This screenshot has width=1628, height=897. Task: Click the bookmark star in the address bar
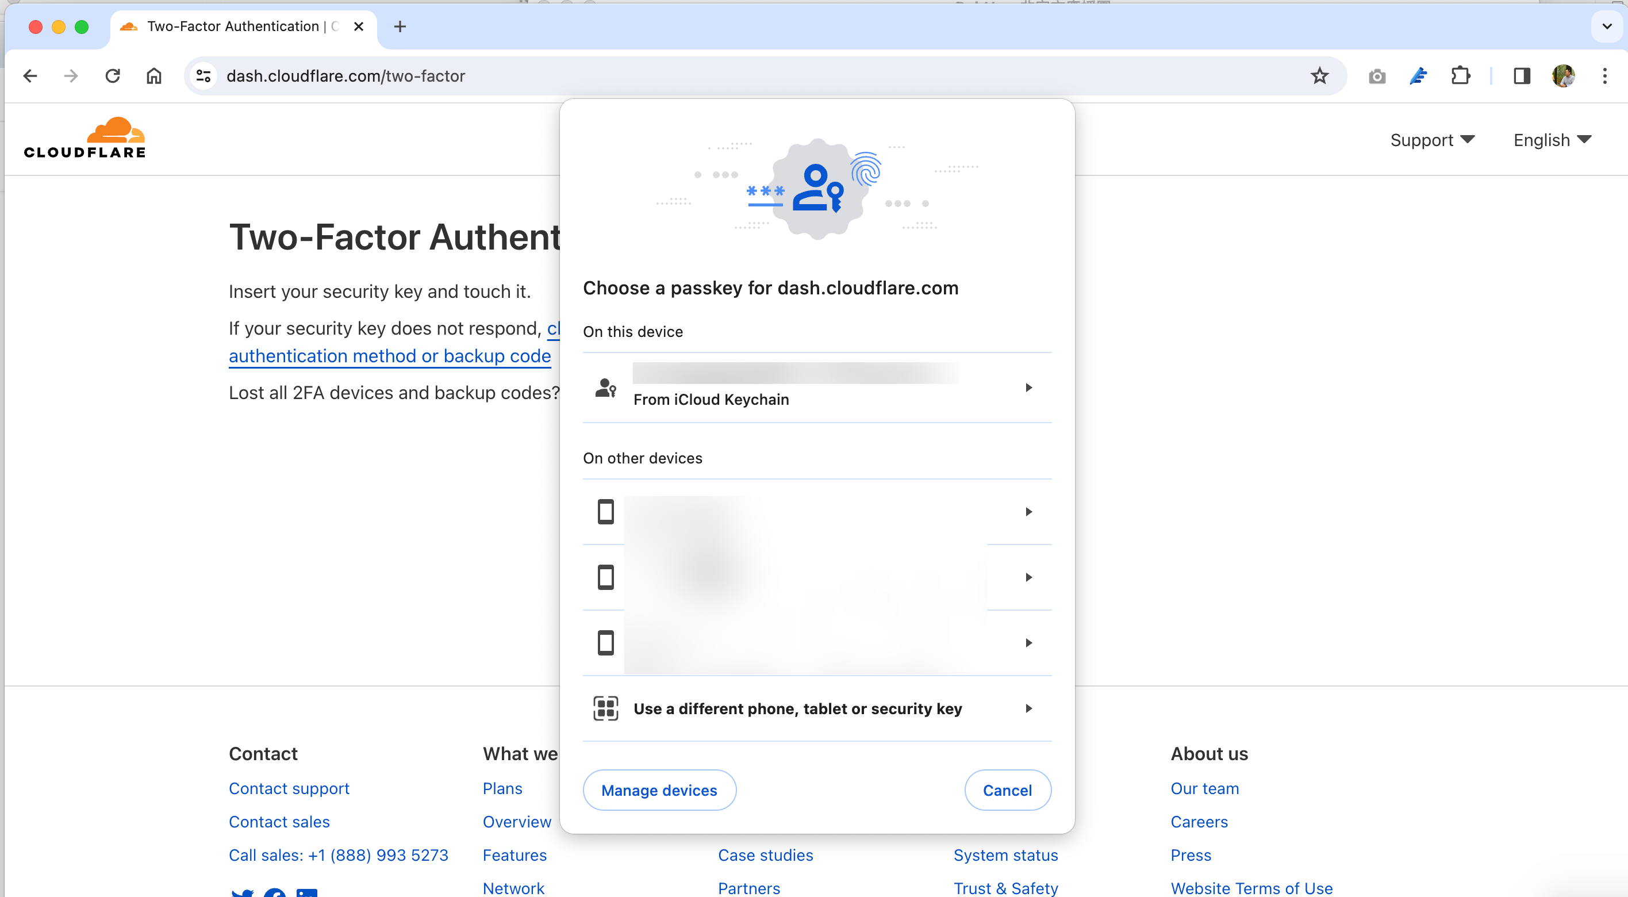1320,76
